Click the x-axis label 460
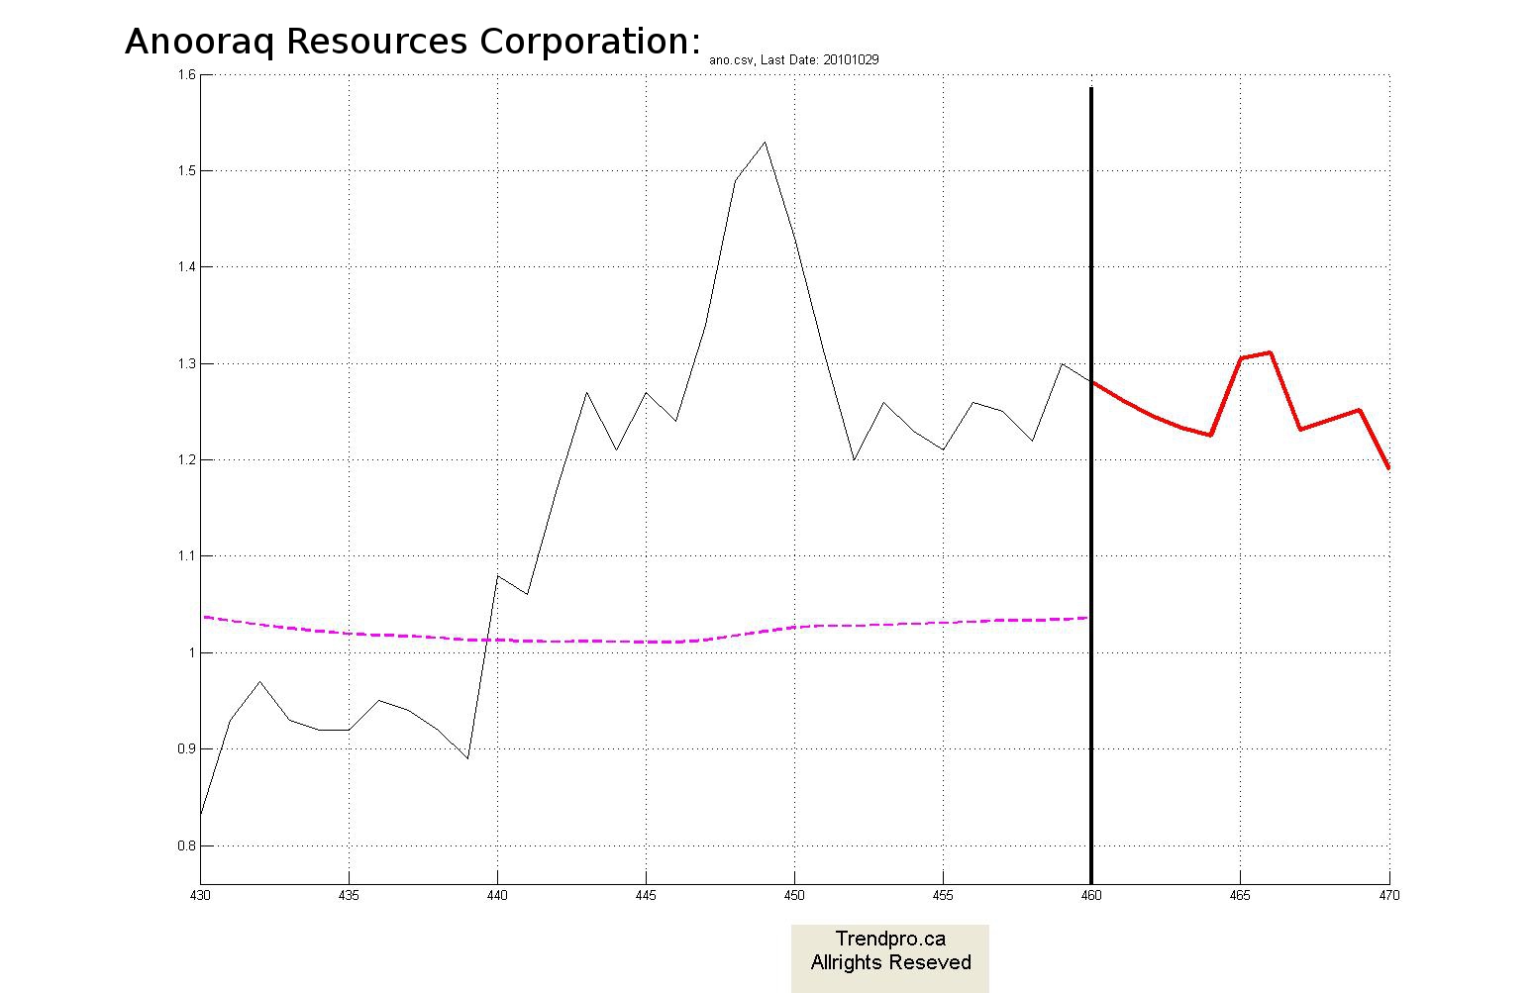 click(1091, 896)
